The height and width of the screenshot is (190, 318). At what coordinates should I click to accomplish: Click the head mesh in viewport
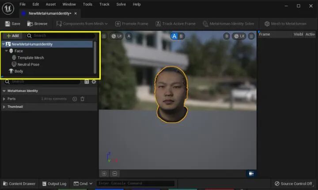[x=171, y=94]
